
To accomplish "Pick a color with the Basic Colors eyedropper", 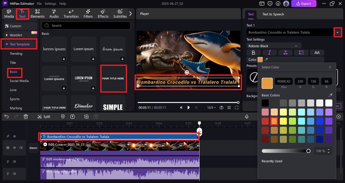I will (x=330, y=95).
